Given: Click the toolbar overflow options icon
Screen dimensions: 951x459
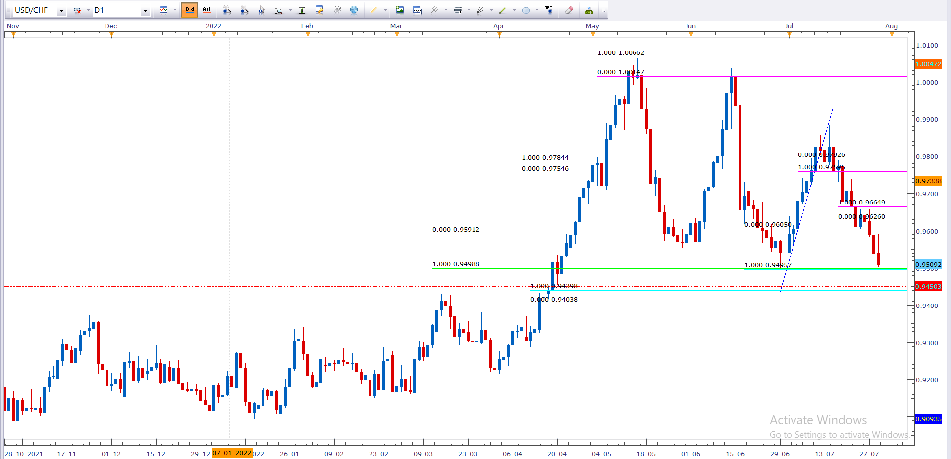Looking at the screenshot, I should [603, 10].
